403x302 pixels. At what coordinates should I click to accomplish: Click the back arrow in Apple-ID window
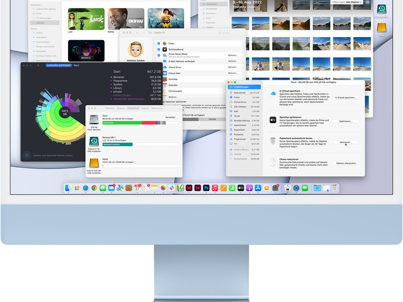[137, 32]
